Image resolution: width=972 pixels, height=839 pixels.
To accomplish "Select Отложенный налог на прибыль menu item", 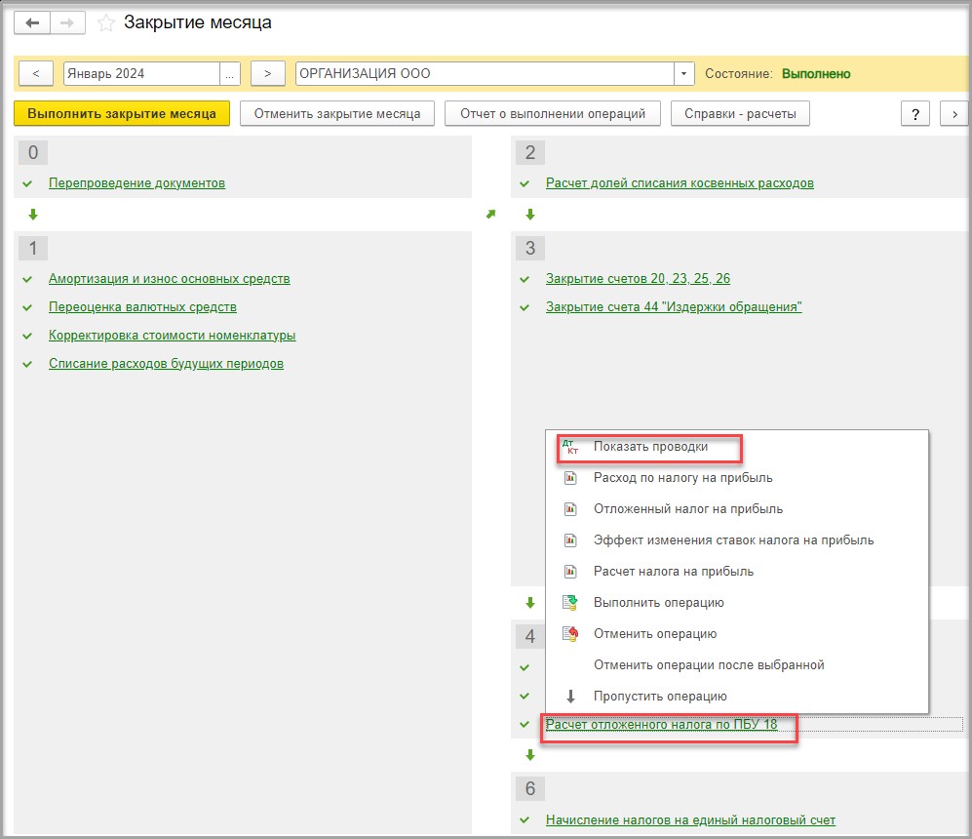I will (x=736, y=509).
